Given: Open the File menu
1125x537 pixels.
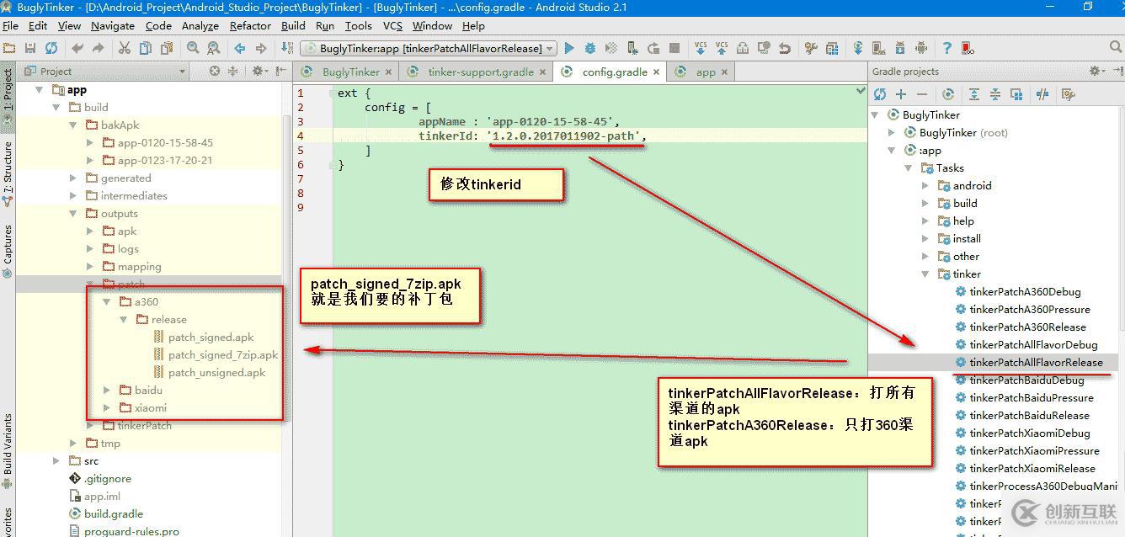Looking at the screenshot, I should pyautogui.click(x=10, y=26).
